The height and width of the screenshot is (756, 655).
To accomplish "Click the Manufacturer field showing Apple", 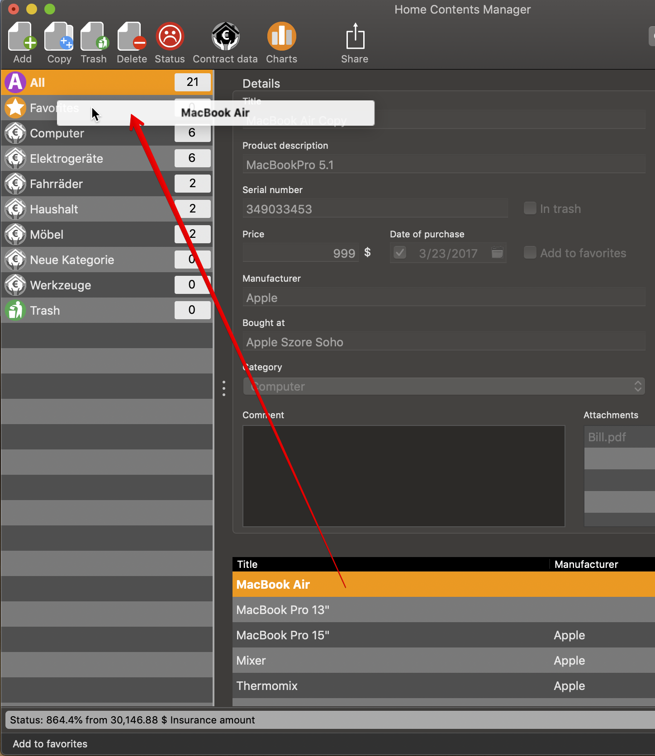I will coord(444,298).
